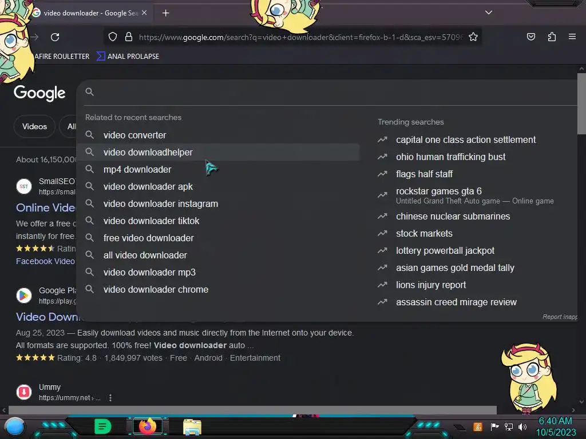Click the Google Play favicon

(24, 296)
